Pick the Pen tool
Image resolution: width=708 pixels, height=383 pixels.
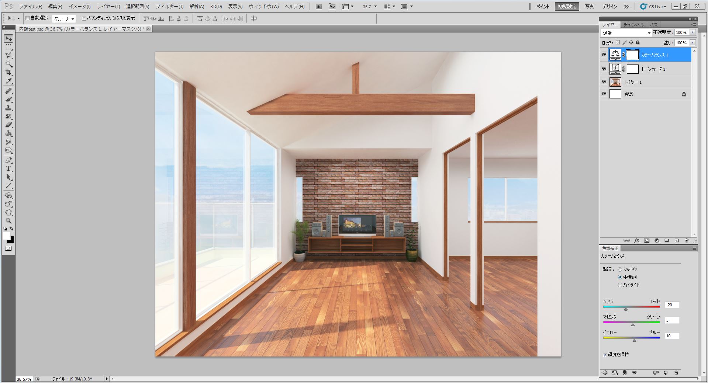[x=8, y=160]
